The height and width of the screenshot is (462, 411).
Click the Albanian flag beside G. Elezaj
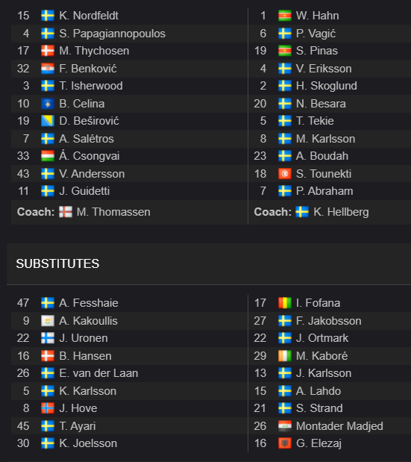285,443
